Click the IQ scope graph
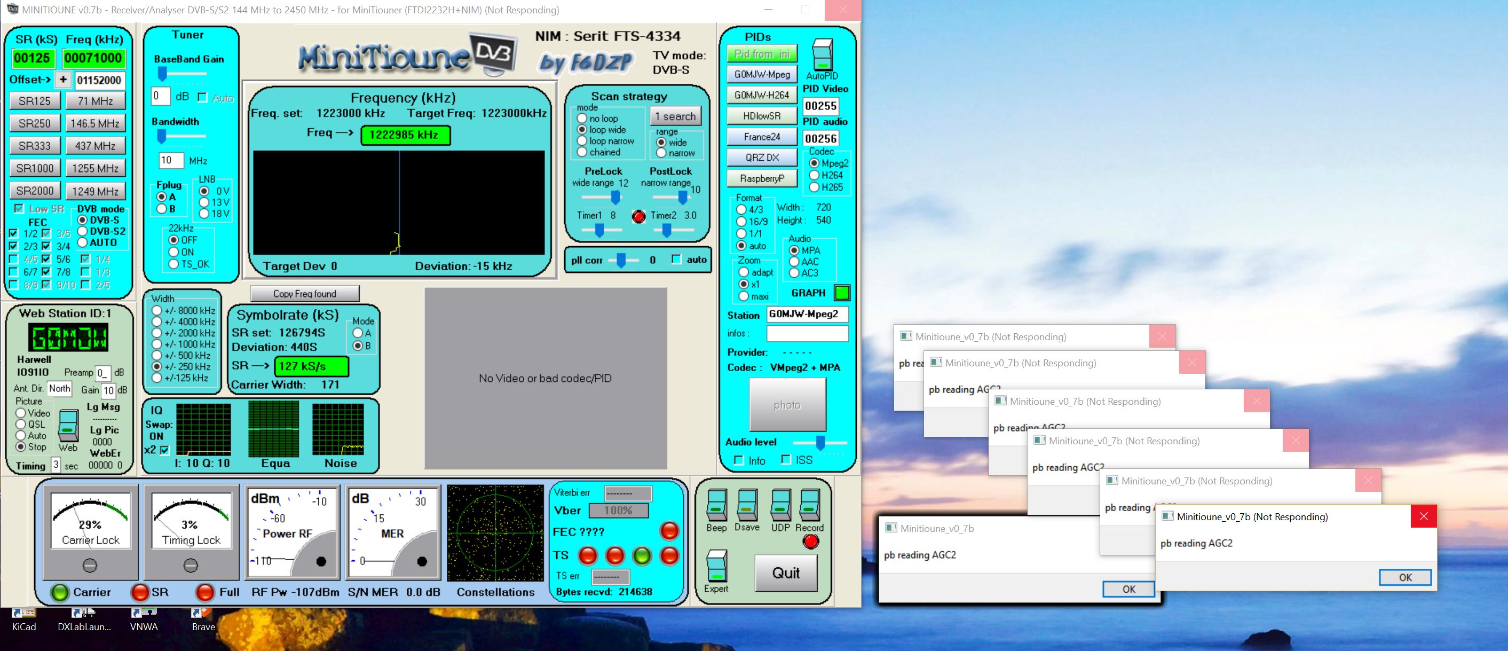Viewport: 1508px width, 651px height. click(x=204, y=430)
